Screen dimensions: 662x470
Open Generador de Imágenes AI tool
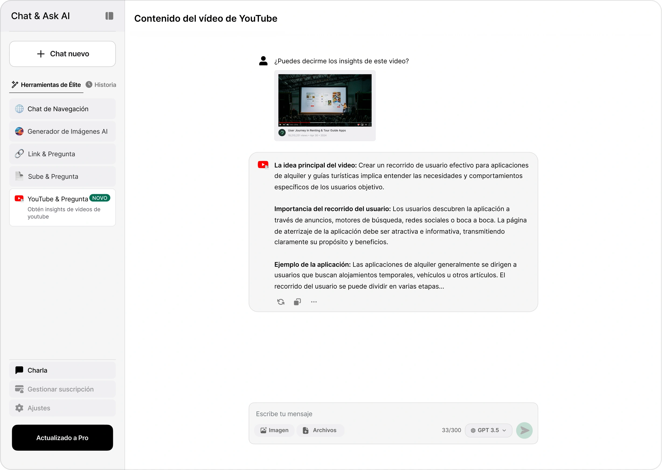tap(63, 131)
